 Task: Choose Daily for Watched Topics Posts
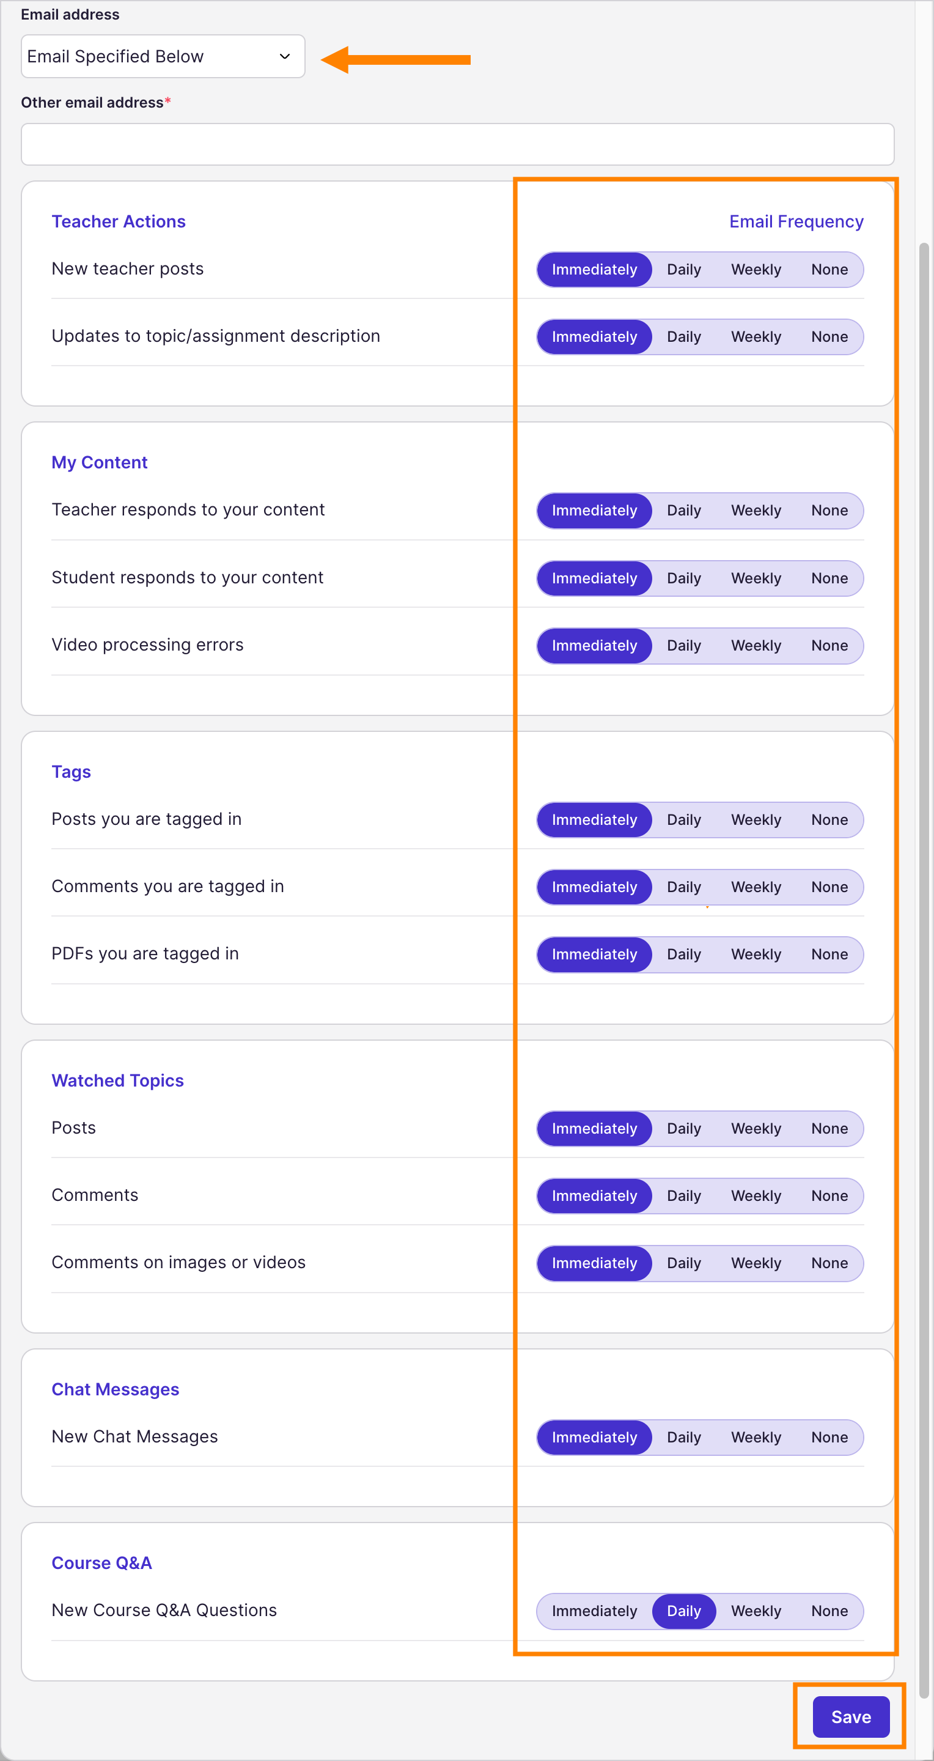[683, 1129]
